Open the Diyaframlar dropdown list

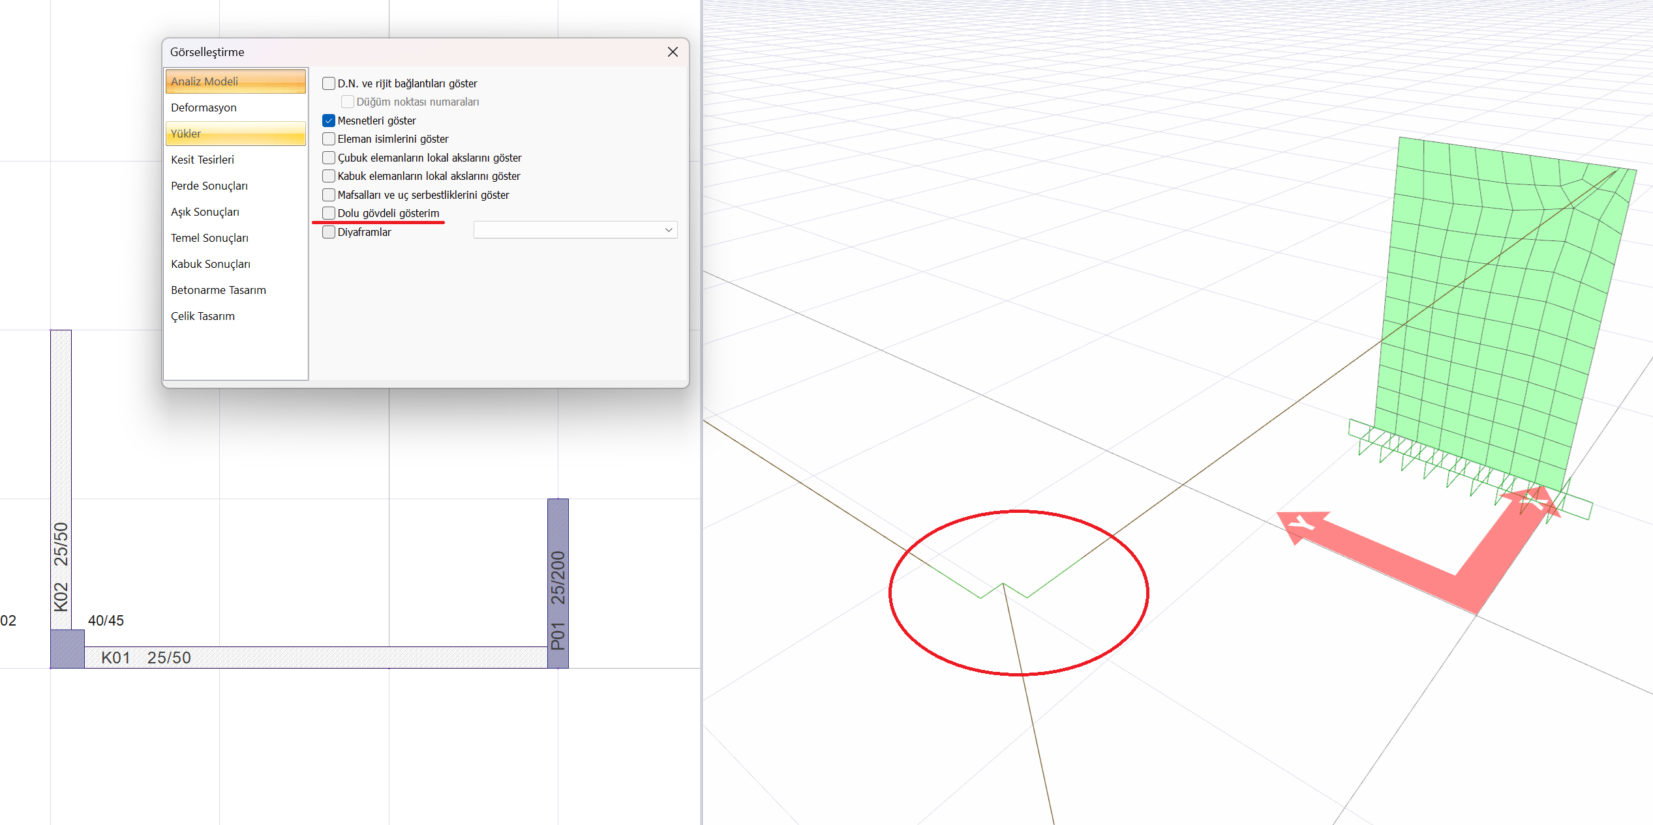point(668,230)
